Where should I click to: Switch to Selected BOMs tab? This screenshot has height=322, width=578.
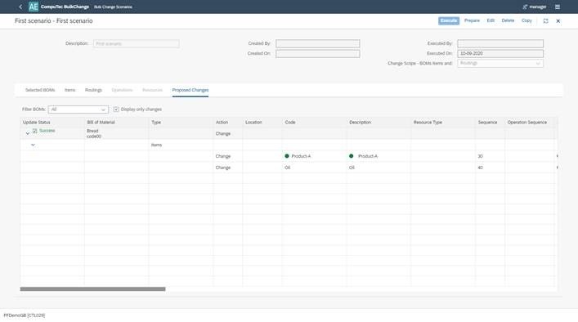[x=40, y=90]
